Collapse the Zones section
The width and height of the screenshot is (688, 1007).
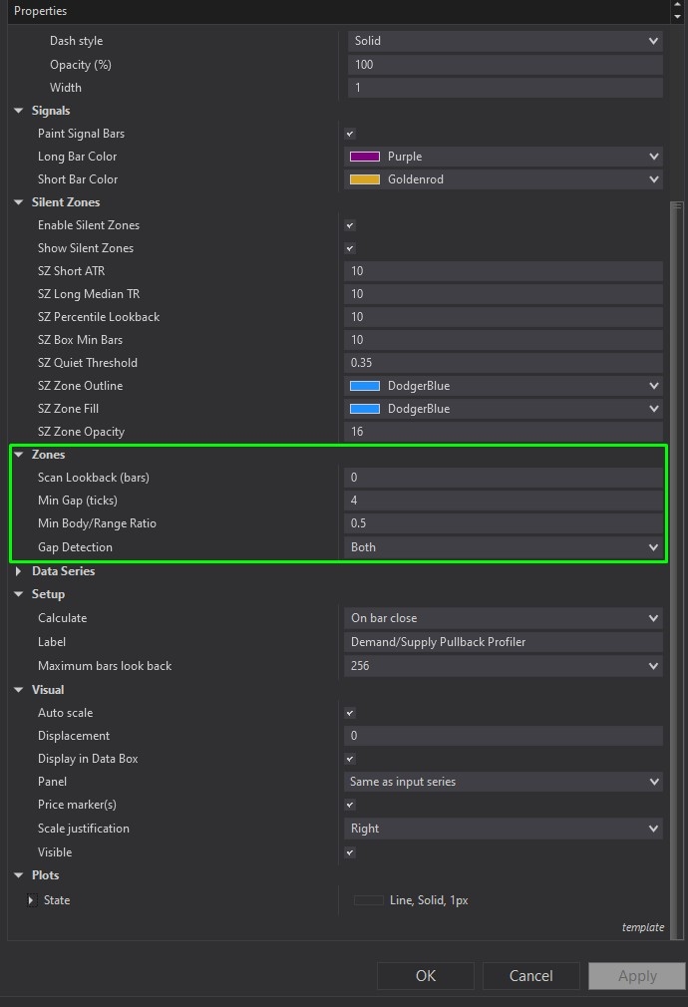pos(18,454)
